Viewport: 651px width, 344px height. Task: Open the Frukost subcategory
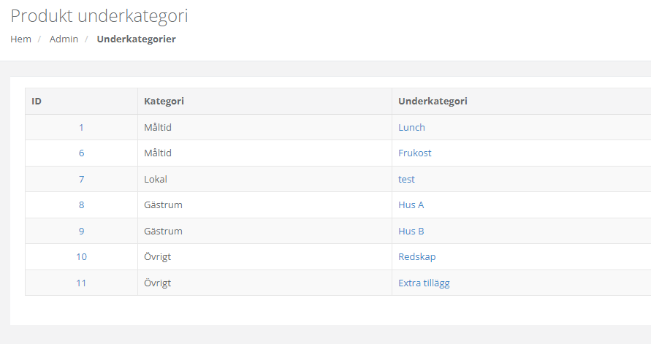(x=414, y=153)
